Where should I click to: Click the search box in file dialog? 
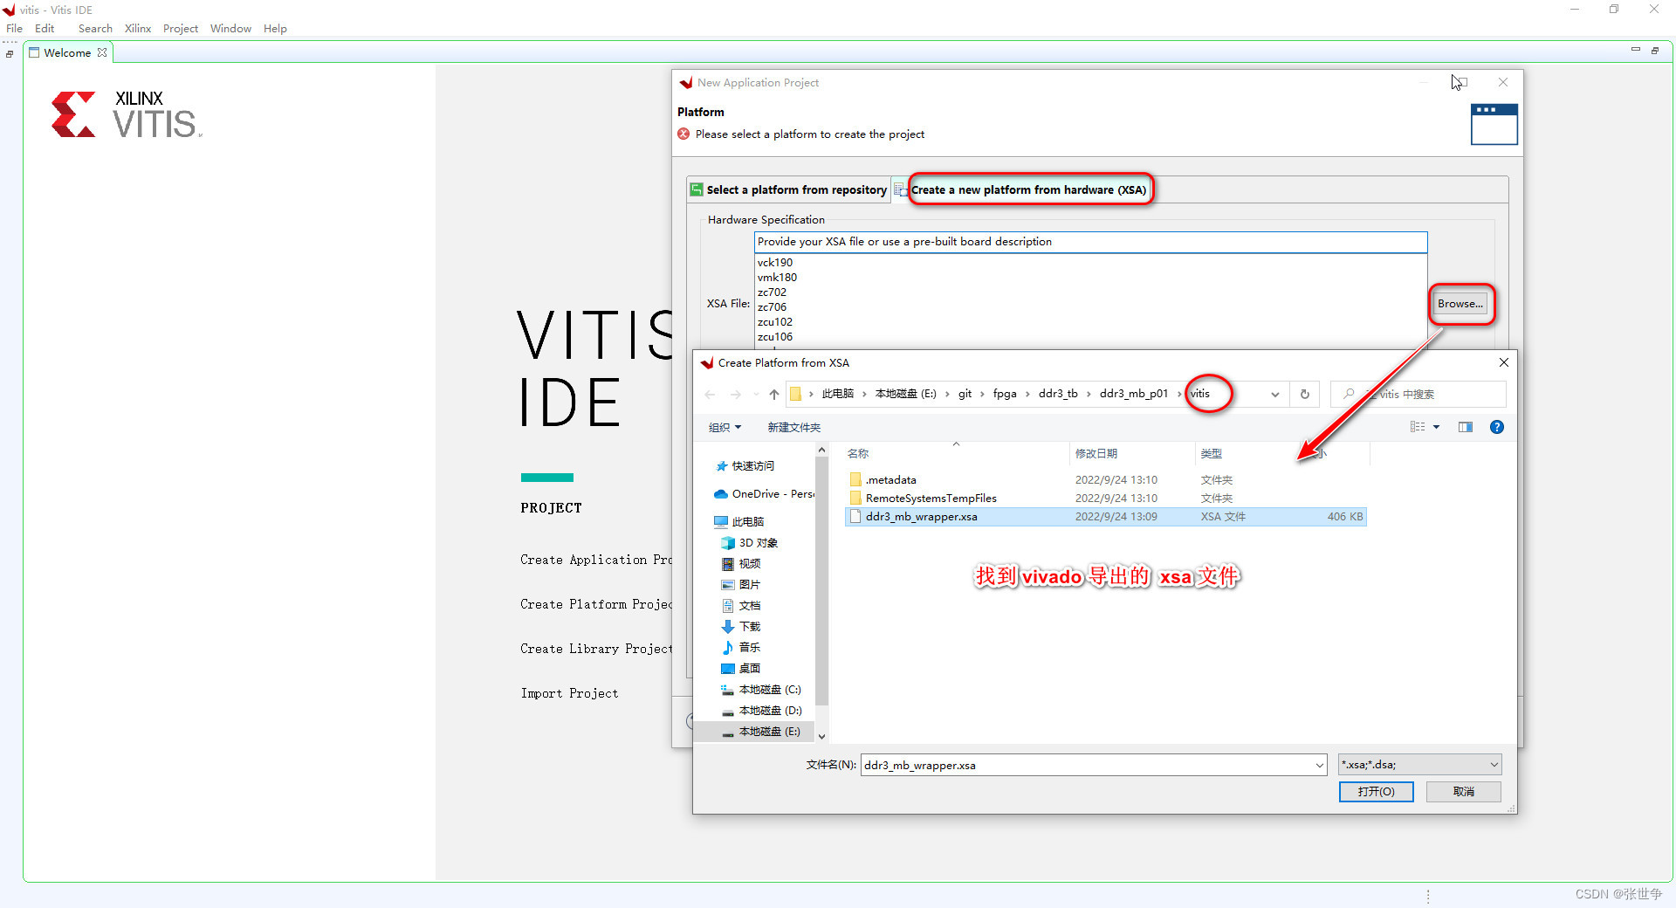(x=1418, y=395)
